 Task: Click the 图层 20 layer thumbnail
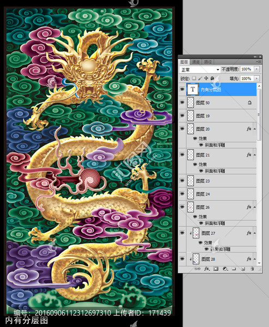point(191,129)
